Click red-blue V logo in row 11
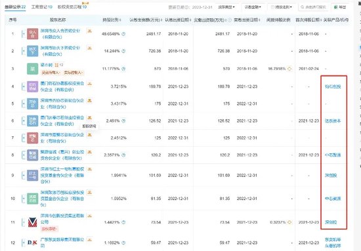The width and height of the screenshot is (361, 251). point(32,222)
